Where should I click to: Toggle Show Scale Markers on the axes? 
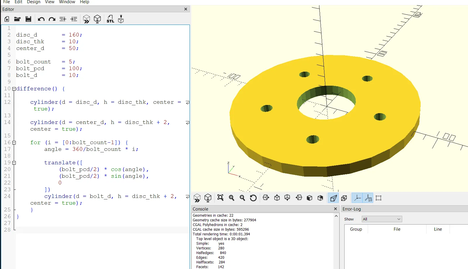click(x=368, y=198)
